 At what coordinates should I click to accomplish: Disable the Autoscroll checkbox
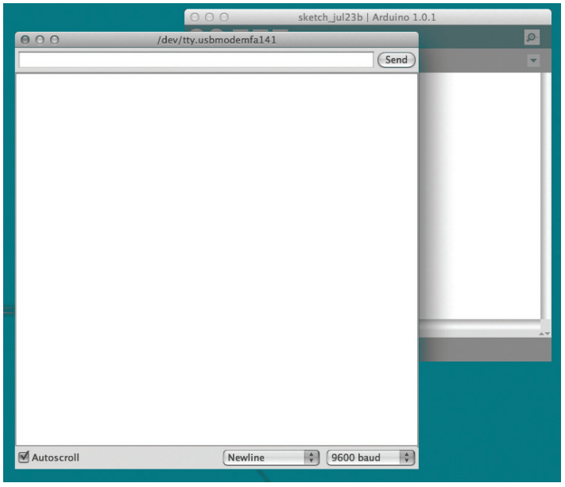tap(24, 457)
